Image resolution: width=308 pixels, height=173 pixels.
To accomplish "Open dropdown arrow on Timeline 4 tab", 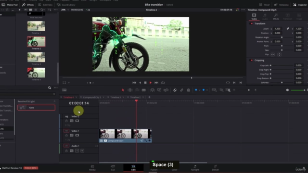I will (76, 97).
